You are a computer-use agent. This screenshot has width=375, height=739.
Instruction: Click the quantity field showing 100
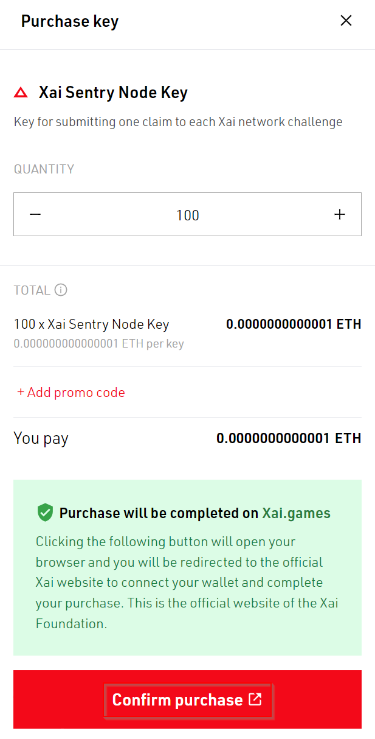click(x=188, y=215)
